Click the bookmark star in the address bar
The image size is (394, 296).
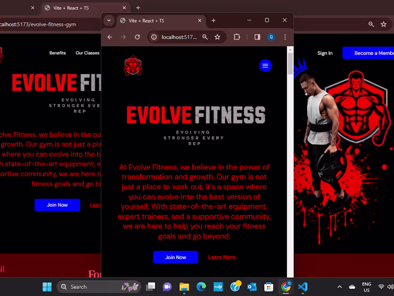[217, 37]
